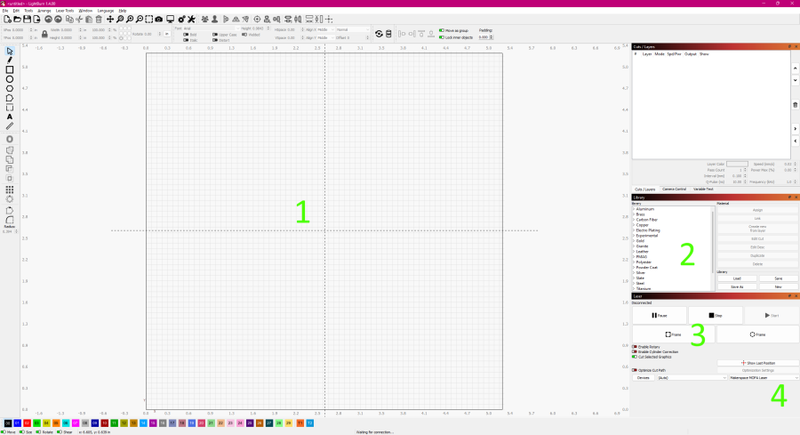Select the Rectangle tool
The width and height of the screenshot is (800, 435).
(x=10, y=69)
